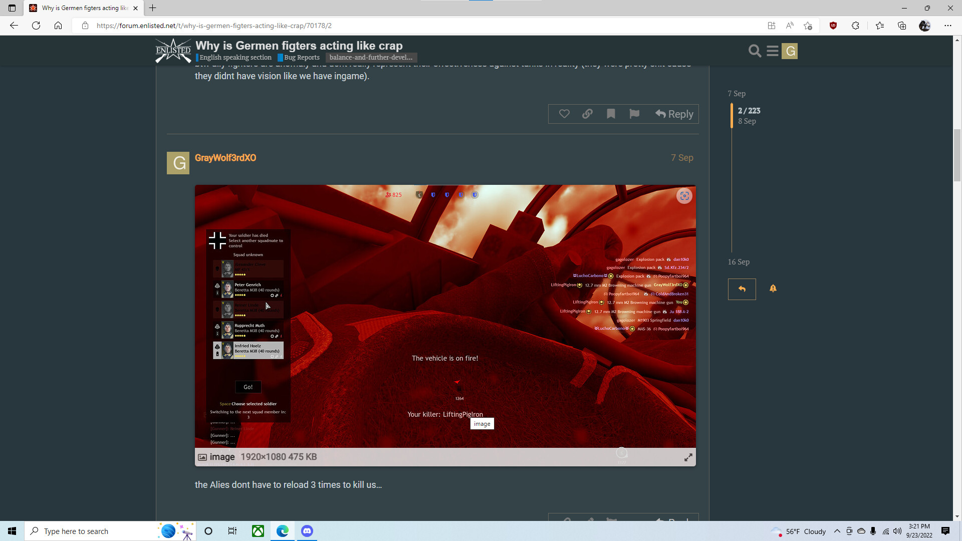962x541 pixels.
Task: Click the orange reply arrow in timeline
Action: 742,289
